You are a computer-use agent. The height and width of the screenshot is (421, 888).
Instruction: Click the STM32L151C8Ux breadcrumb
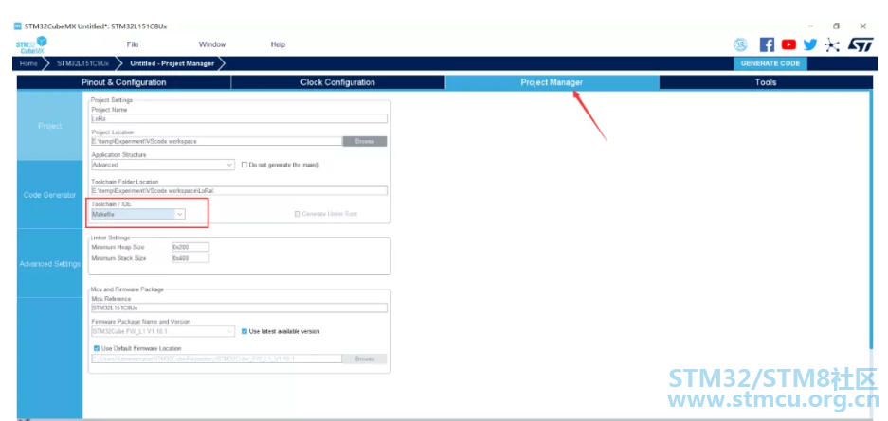82,63
